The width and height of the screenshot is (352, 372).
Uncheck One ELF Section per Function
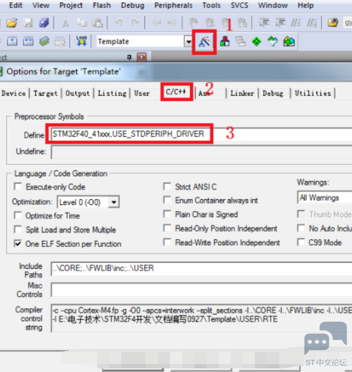point(18,243)
